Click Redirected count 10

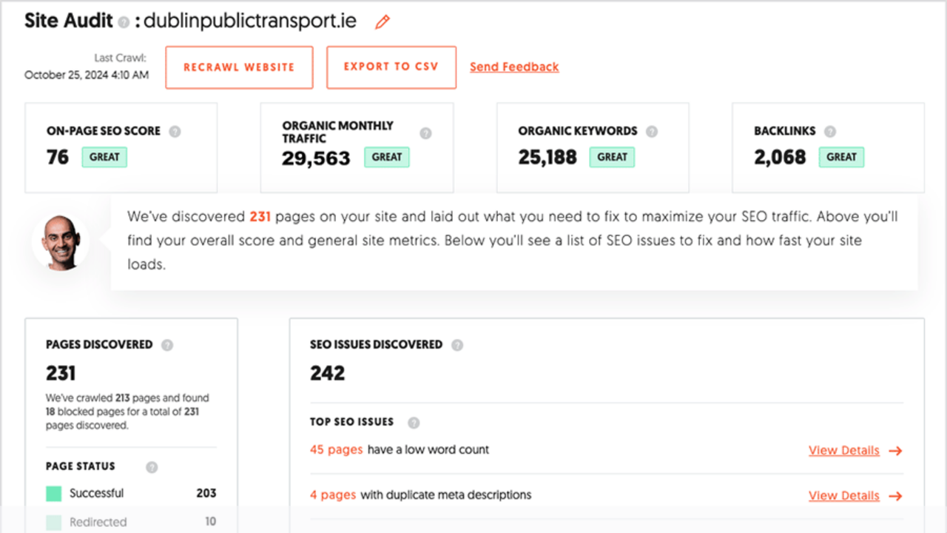(x=211, y=522)
